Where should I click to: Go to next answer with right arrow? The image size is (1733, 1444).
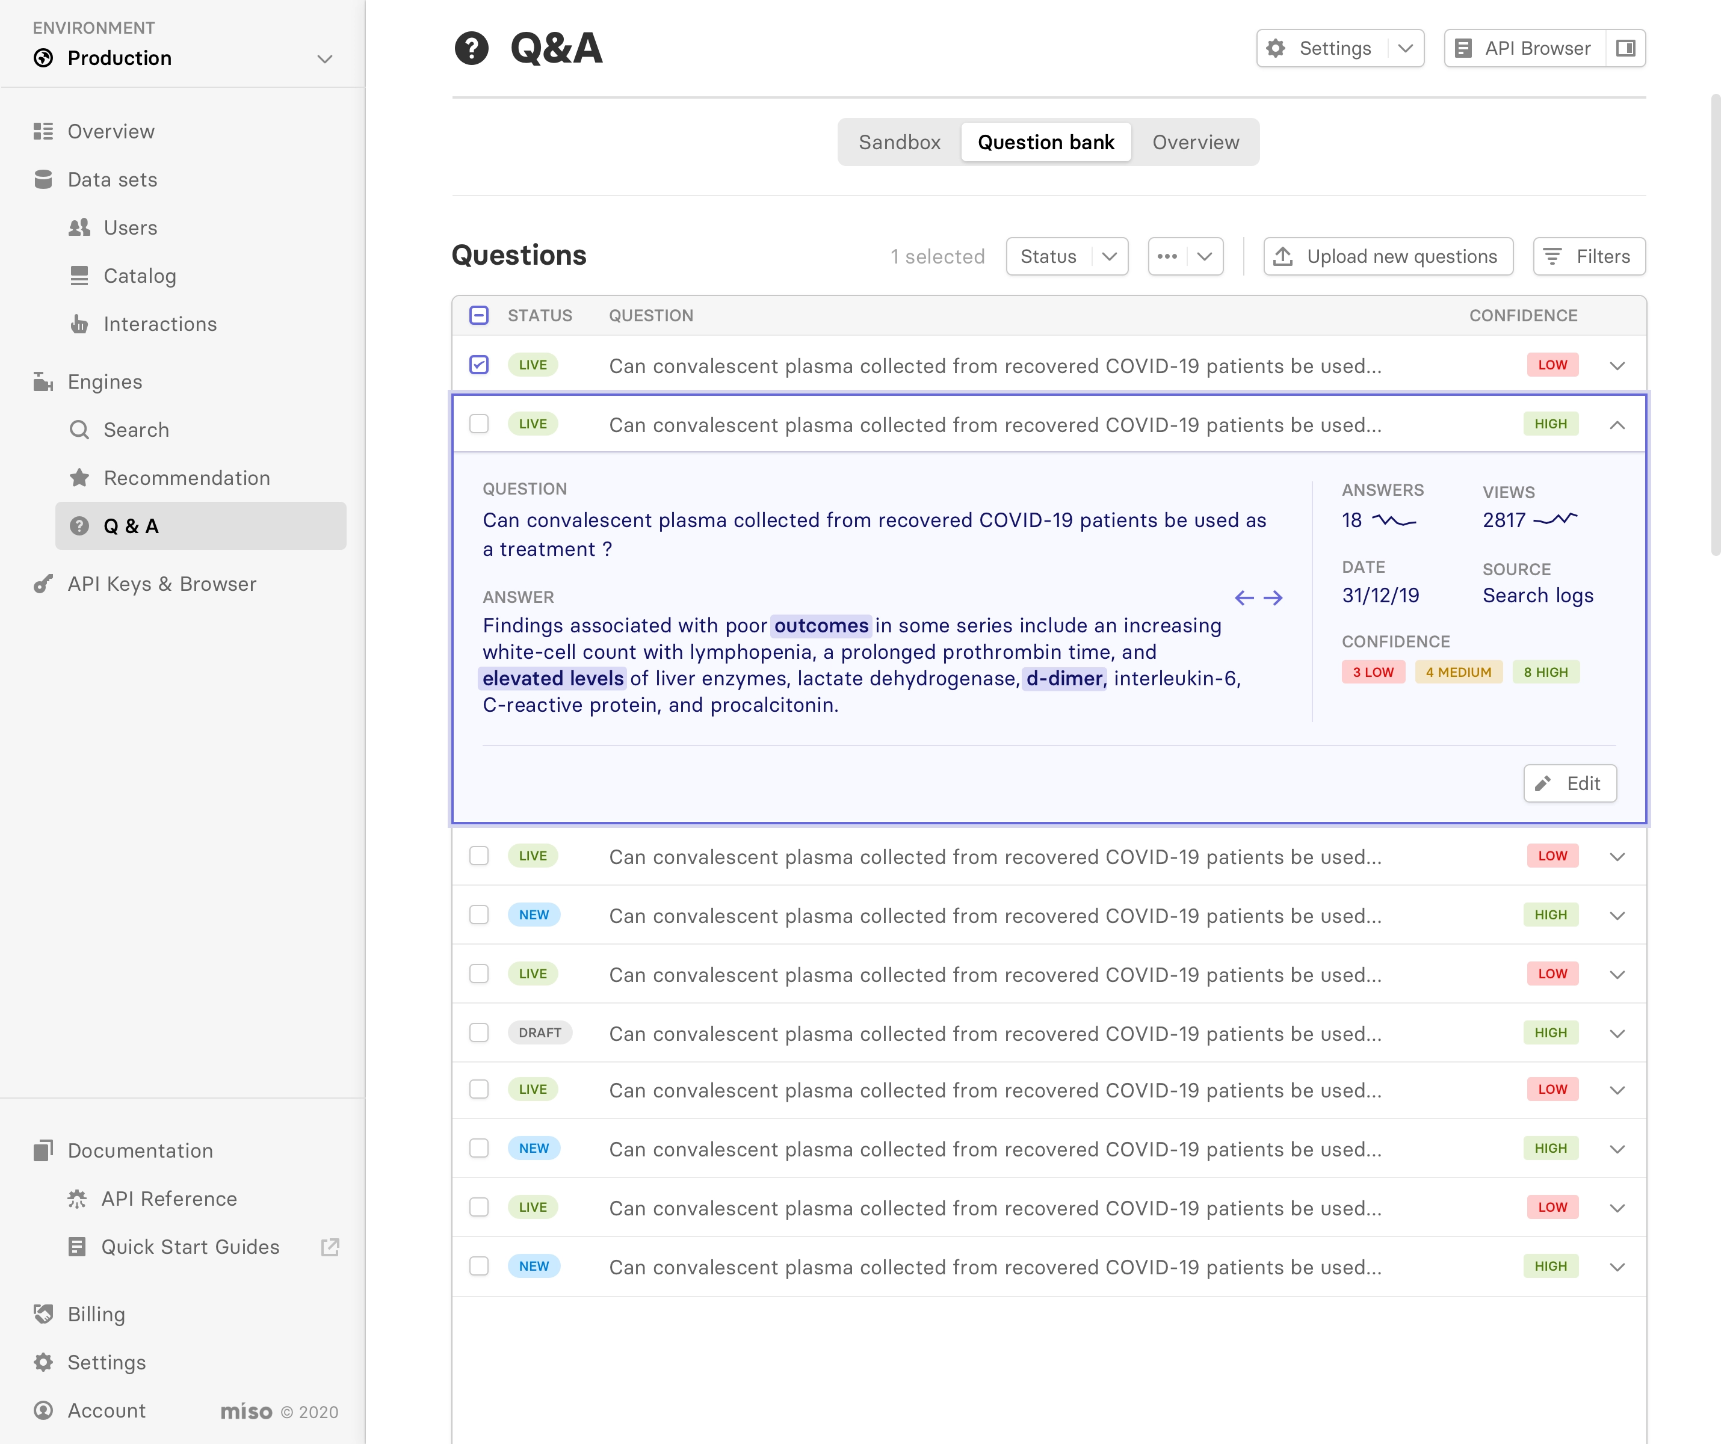(x=1273, y=597)
